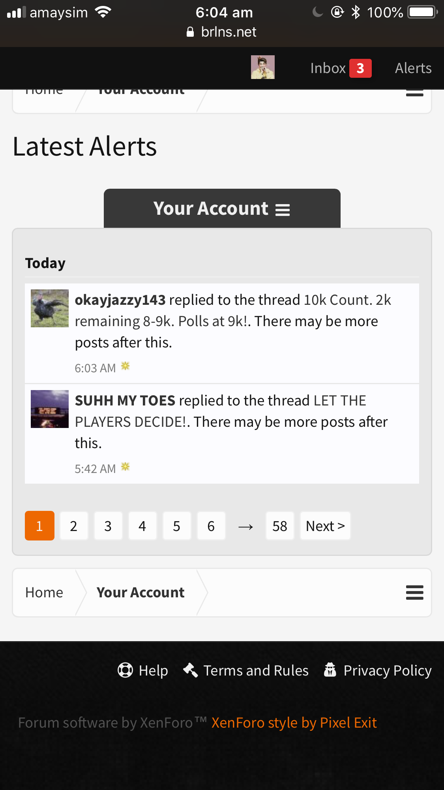444x790 pixels.
Task: Click the Help lifebuoy icon
Action: 125,670
